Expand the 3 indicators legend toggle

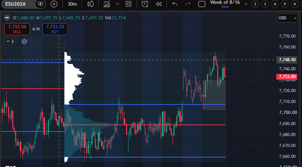(10, 41)
